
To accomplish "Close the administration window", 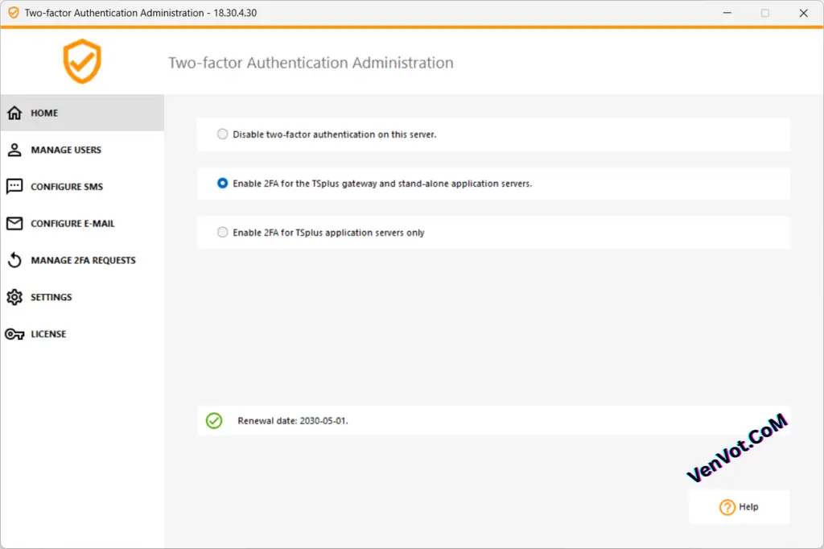I will point(803,13).
